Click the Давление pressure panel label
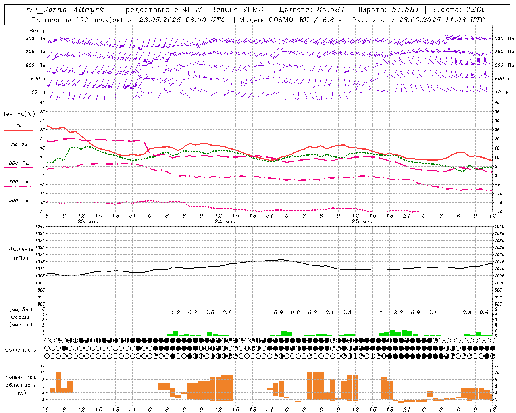This screenshot has height=413, width=516. point(21,249)
